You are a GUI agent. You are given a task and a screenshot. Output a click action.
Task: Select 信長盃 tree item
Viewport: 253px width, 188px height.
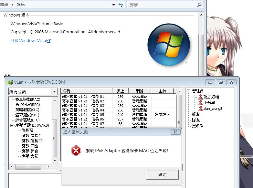point(27,131)
